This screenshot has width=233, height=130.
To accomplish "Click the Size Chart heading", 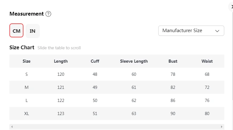I will coord(22,48).
